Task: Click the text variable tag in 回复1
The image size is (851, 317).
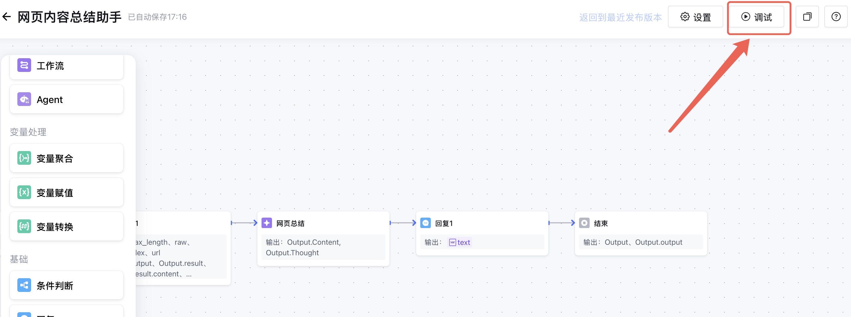Action: (x=460, y=243)
